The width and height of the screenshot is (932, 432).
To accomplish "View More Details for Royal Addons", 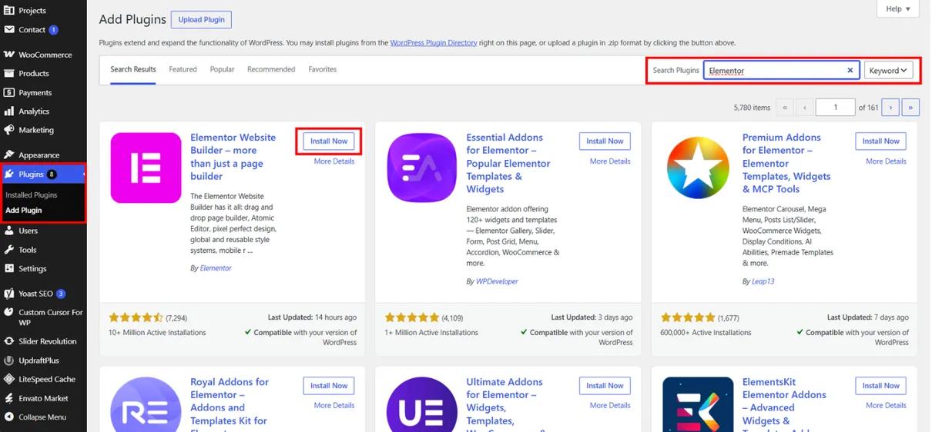I will pos(334,405).
